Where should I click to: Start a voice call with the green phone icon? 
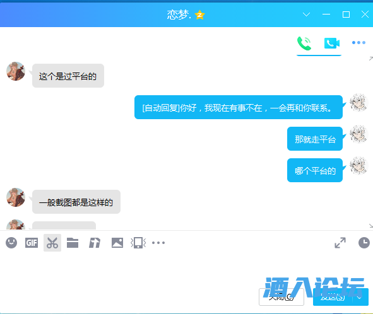304,44
